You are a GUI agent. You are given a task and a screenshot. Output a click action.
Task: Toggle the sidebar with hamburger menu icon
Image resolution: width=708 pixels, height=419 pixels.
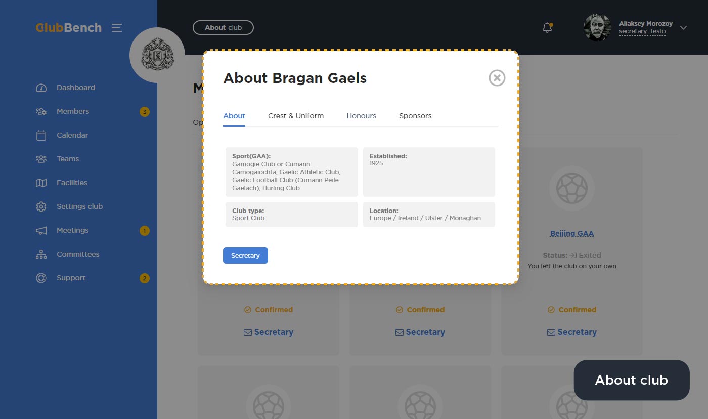pos(117,28)
